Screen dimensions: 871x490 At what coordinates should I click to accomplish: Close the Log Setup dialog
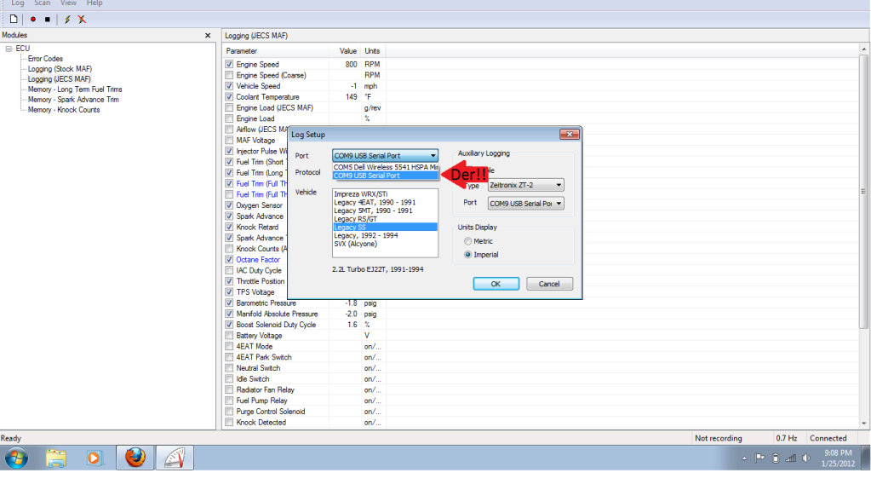coord(570,134)
